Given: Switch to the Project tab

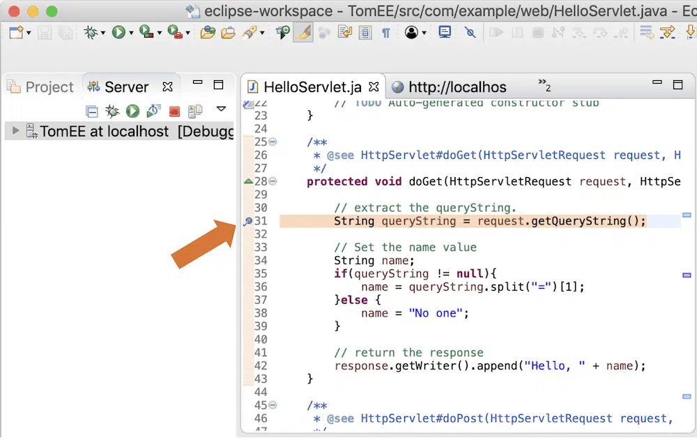Looking at the screenshot, I should 40,87.
